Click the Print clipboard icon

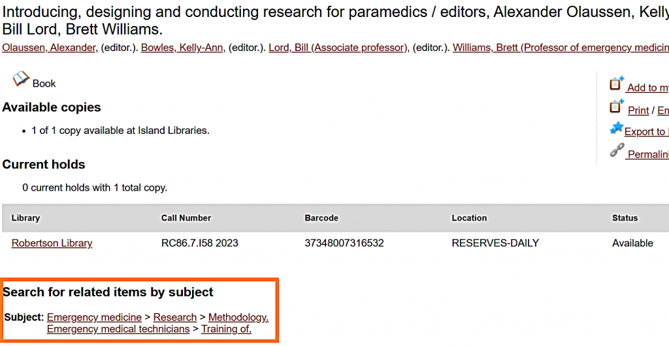coord(617,106)
